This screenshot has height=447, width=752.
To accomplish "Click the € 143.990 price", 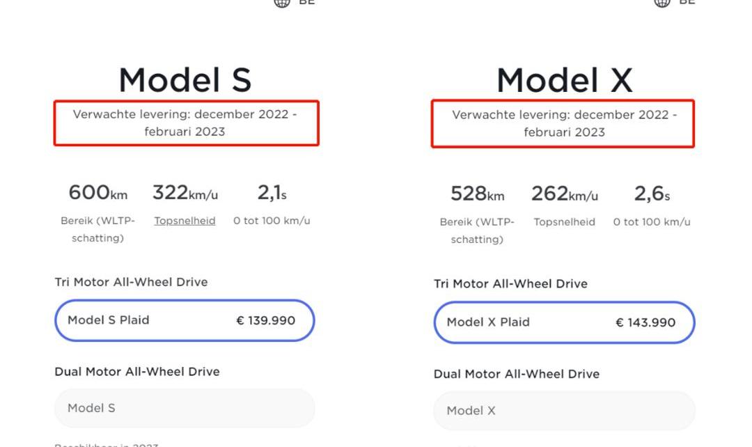I will coord(645,322).
